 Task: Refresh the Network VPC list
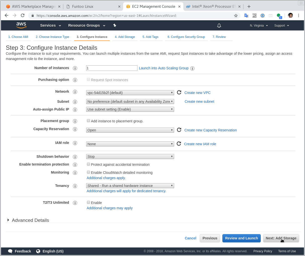click(x=179, y=92)
